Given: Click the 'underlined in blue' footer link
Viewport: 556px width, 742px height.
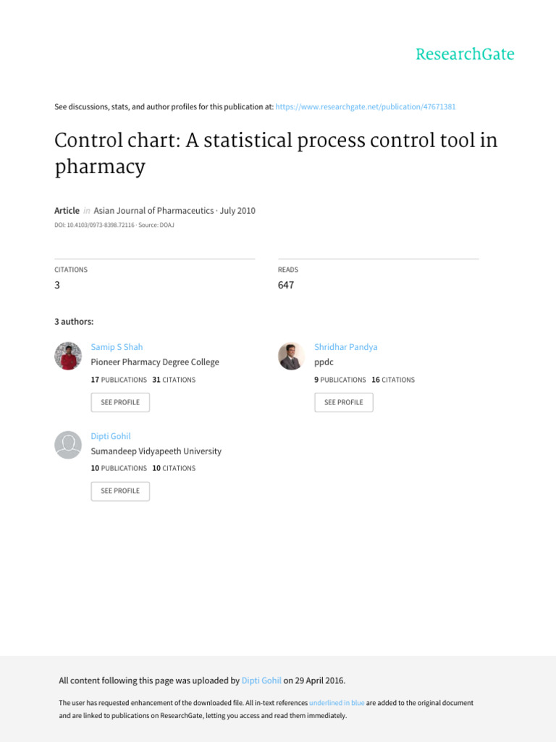Looking at the screenshot, I should pyautogui.click(x=337, y=703).
